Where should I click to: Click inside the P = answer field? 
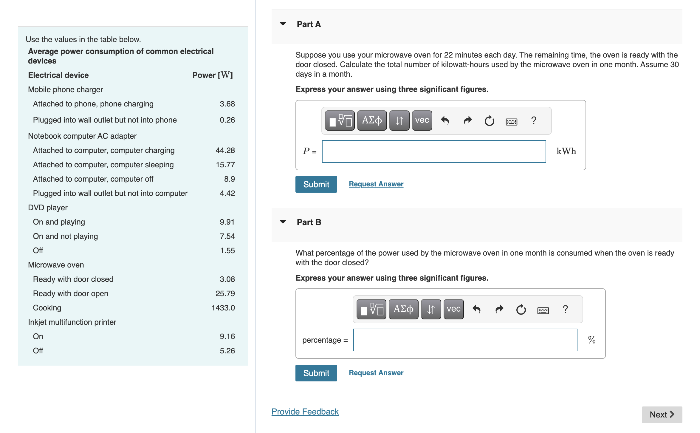(434, 151)
